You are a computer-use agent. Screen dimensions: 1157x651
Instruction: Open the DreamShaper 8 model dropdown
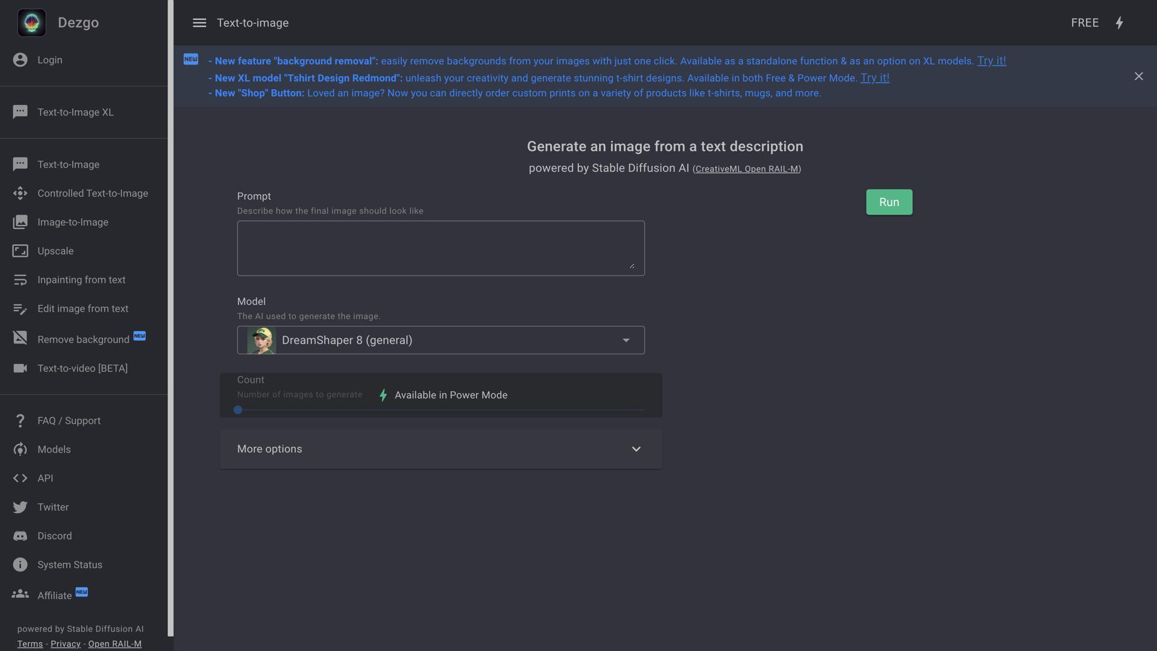(x=440, y=341)
